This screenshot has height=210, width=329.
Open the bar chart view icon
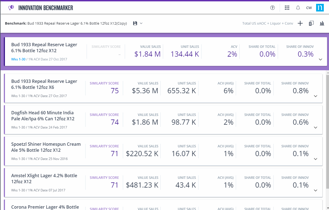coord(322,23)
